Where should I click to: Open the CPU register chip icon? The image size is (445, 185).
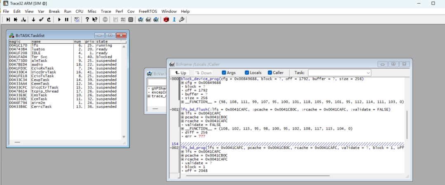point(131,20)
